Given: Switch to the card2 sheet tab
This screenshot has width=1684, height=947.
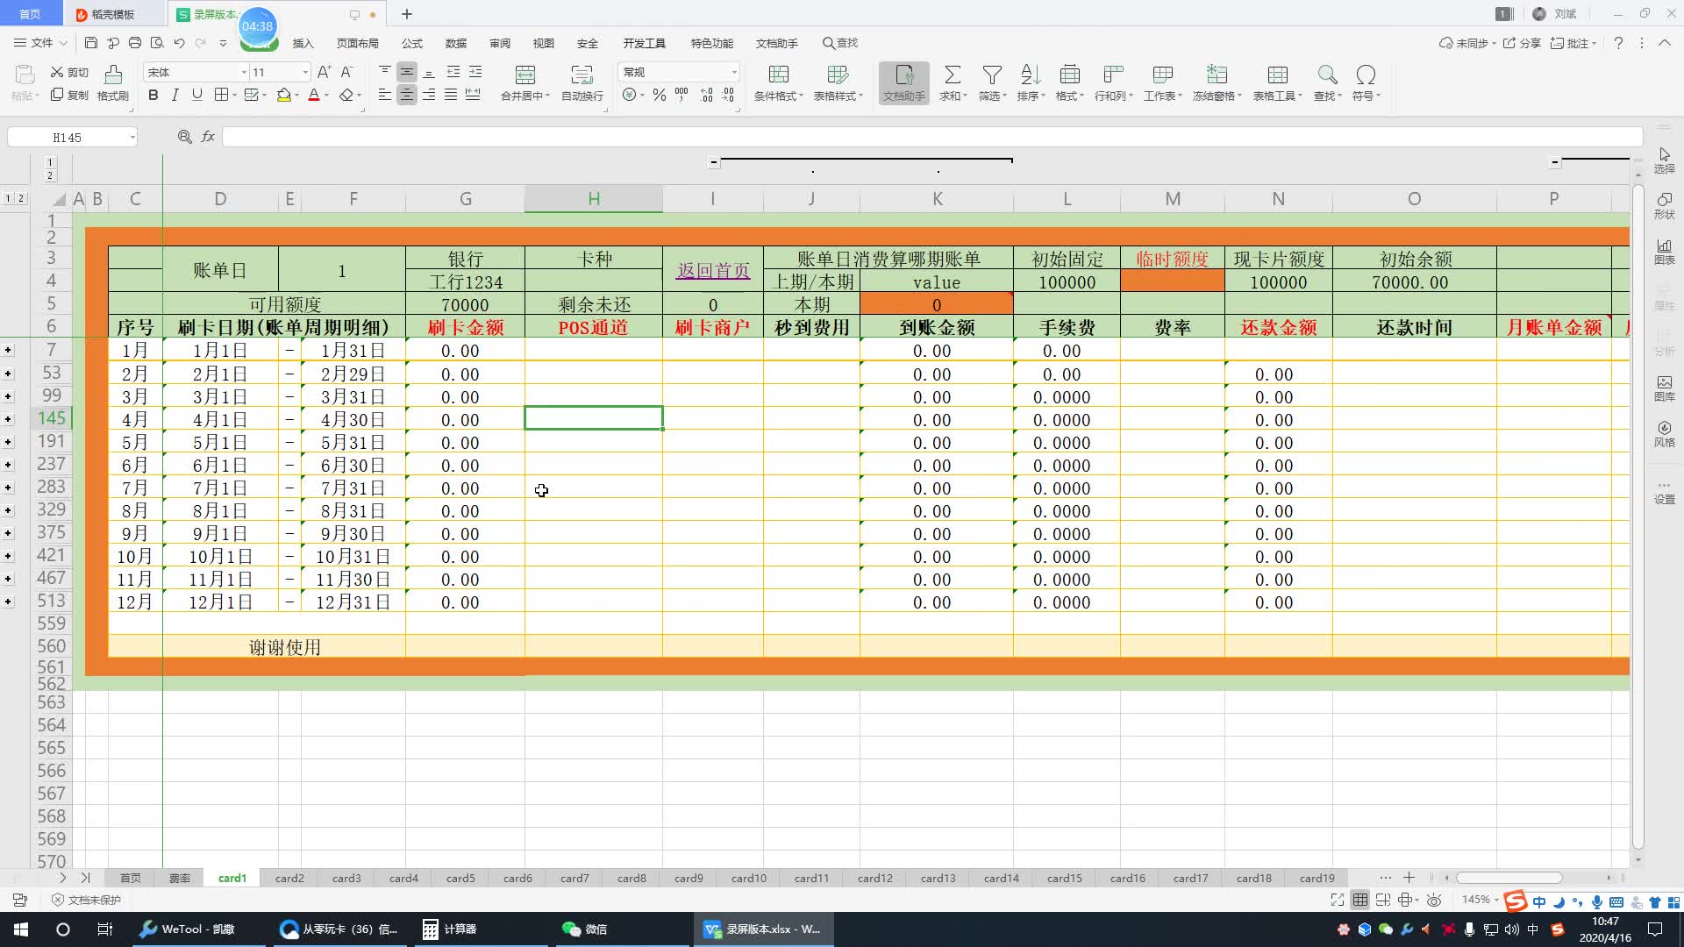Looking at the screenshot, I should click(x=289, y=878).
